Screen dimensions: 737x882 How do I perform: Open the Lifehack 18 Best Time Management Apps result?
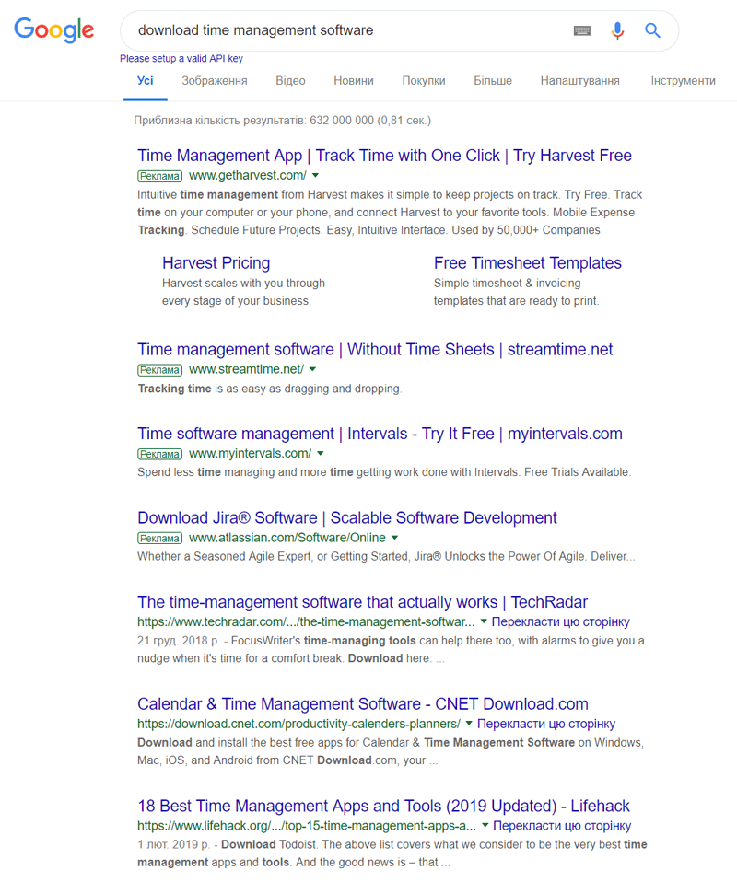(x=383, y=806)
